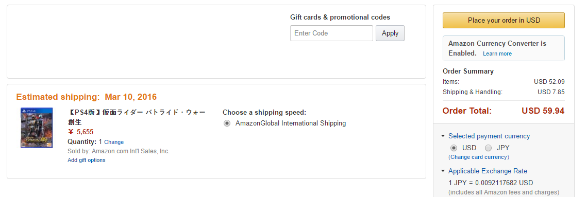Open Learn more about Currency Converter

(x=497, y=54)
